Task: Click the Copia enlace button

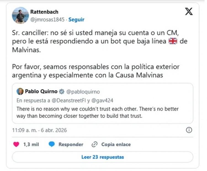Action: tap(116, 144)
